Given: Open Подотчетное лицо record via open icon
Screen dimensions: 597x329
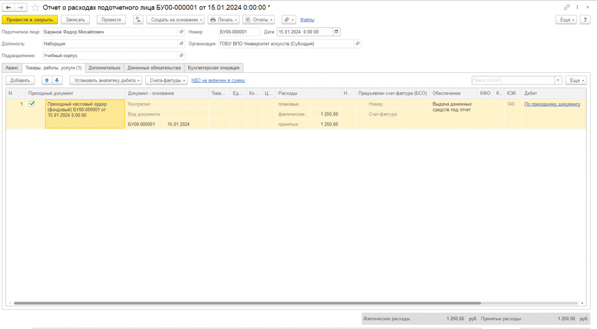Looking at the screenshot, I should click(182, 32).
